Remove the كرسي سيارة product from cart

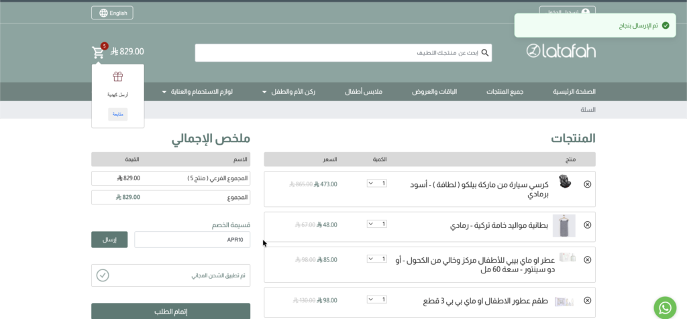588,184
